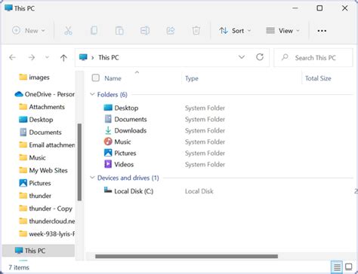Open Documents in the sidebar tree
Screen dimensions: 358x274
pos(45,132)
